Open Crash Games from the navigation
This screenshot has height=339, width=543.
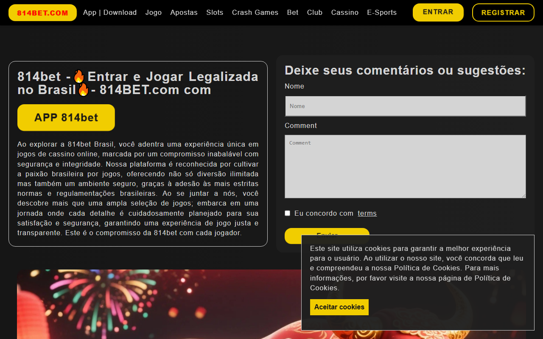[x=255, y=13]
